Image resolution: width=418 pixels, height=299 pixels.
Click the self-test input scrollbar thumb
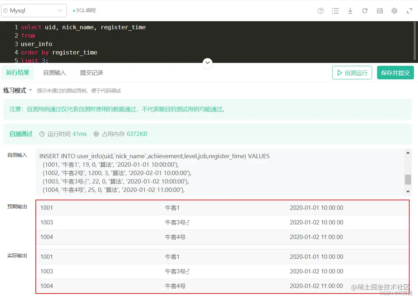click(408, 179)
